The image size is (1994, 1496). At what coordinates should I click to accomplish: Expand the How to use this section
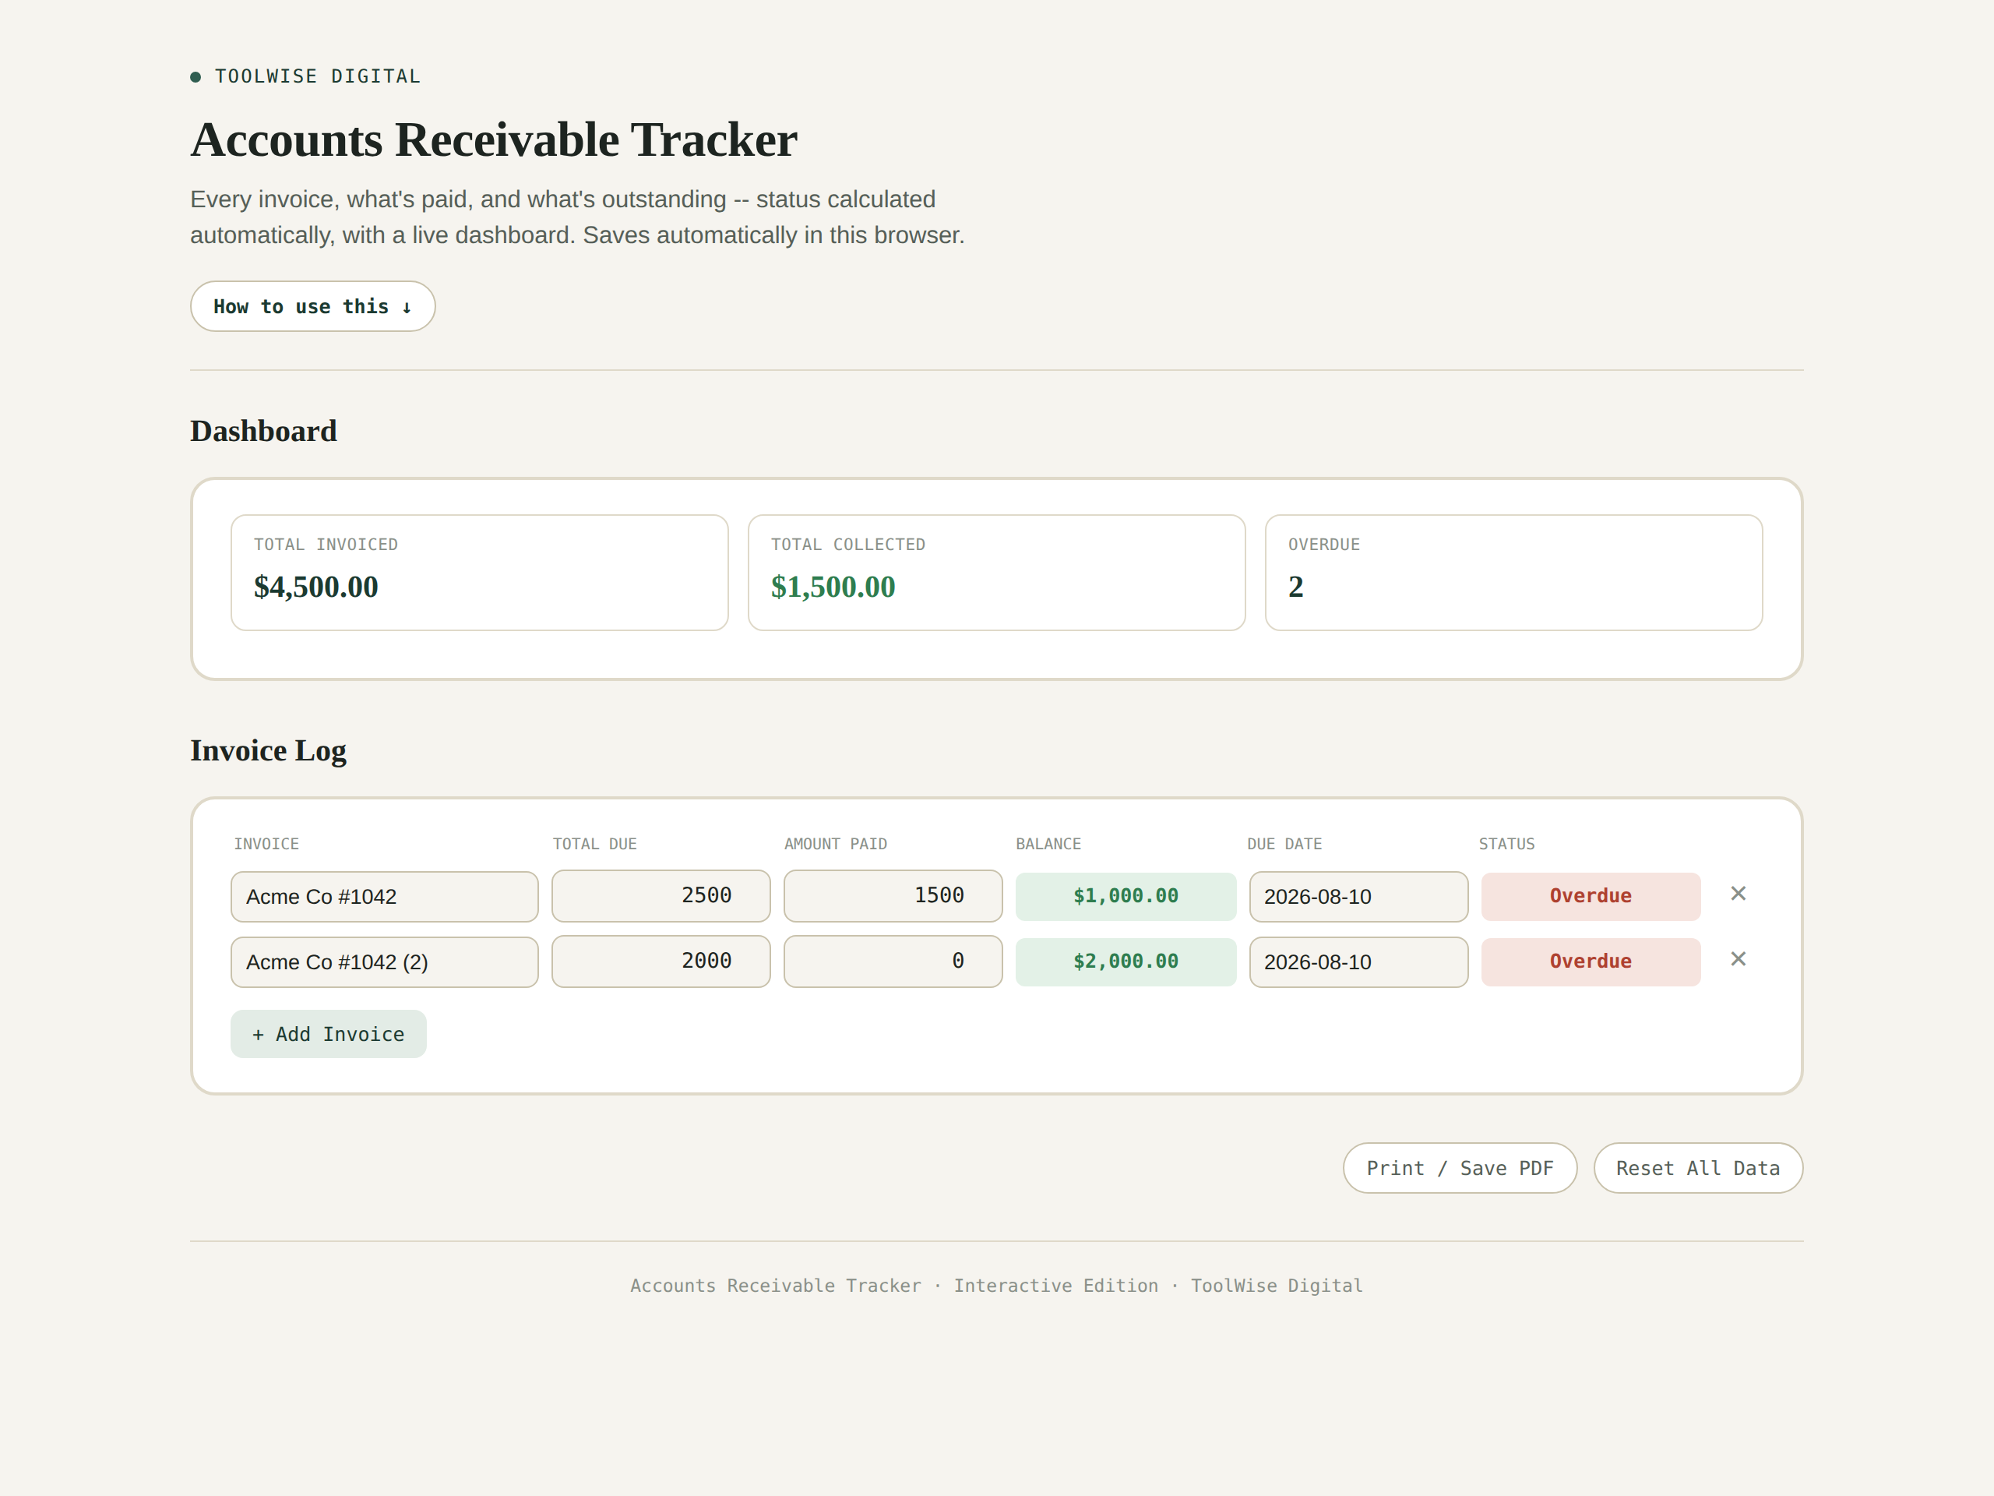click(313, 306)
